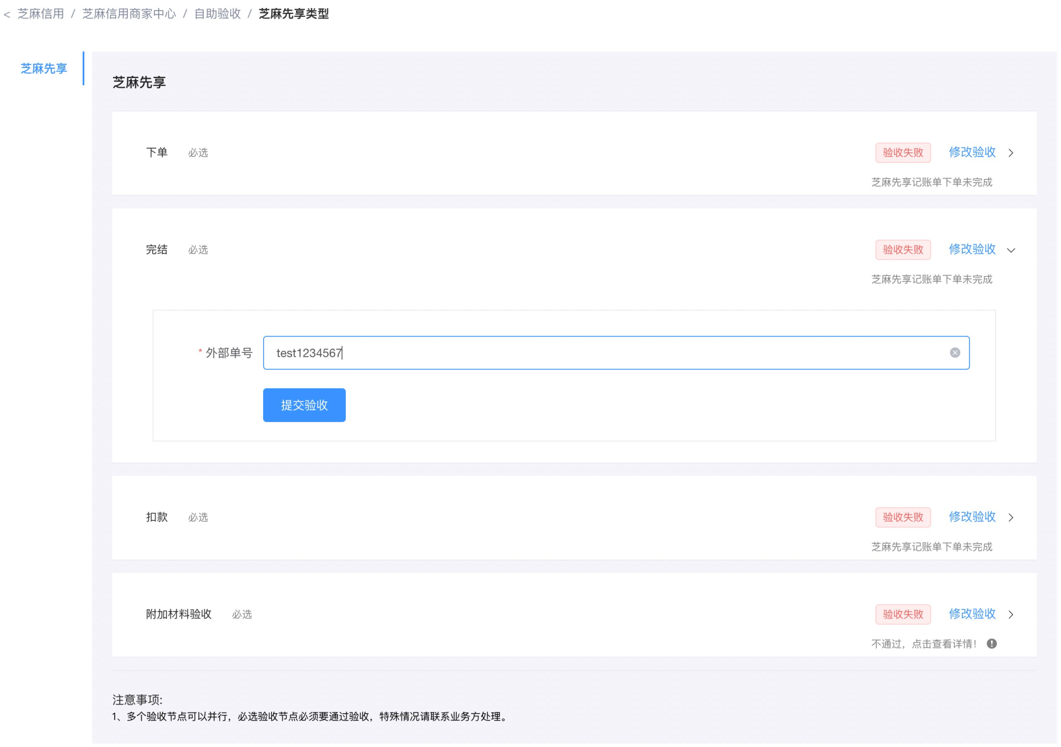
Task: Click the back arrow in the breadcrumb
Action: 7,15
